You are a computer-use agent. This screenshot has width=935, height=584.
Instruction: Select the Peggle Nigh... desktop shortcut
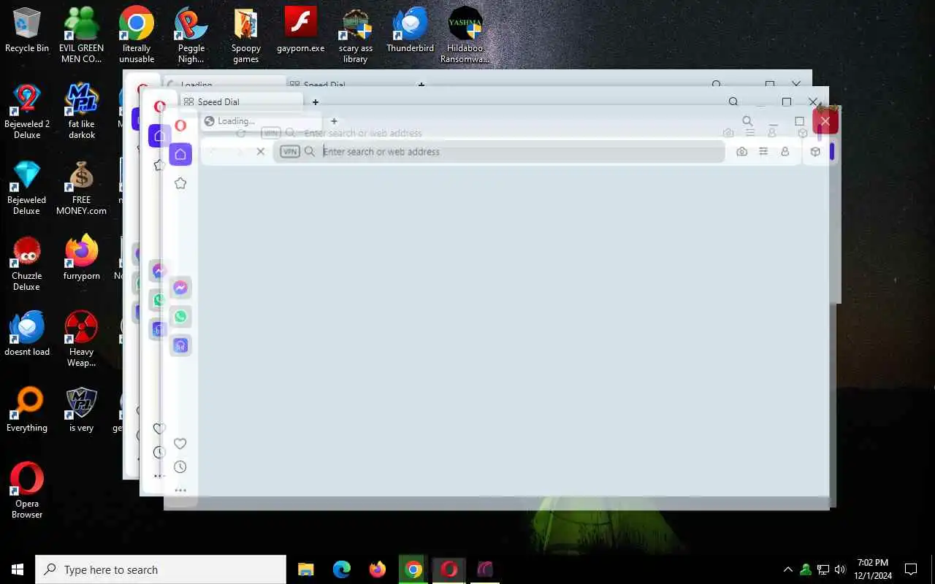pyautogui.click(x=191, y=35)
